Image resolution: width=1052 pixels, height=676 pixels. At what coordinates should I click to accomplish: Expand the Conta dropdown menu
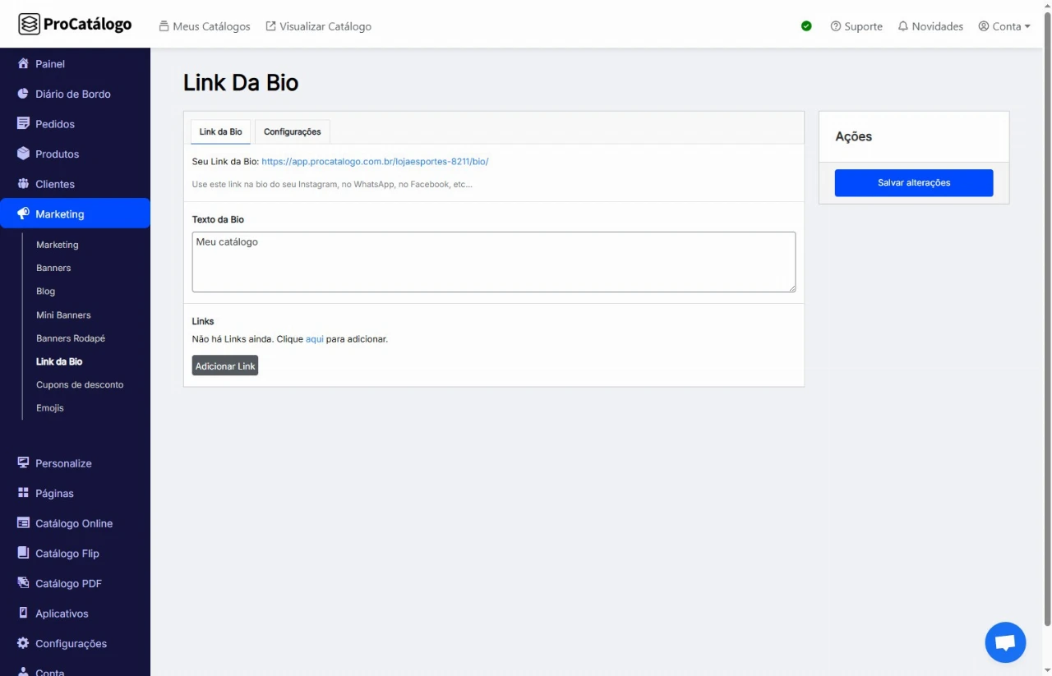[1004, 26]
